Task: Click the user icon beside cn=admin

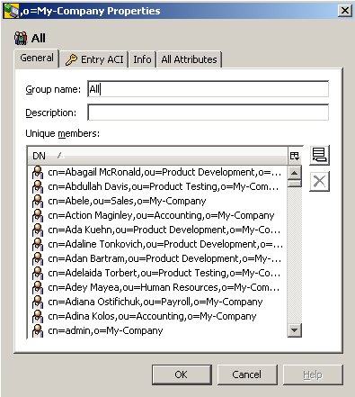Action: [38, 330]
